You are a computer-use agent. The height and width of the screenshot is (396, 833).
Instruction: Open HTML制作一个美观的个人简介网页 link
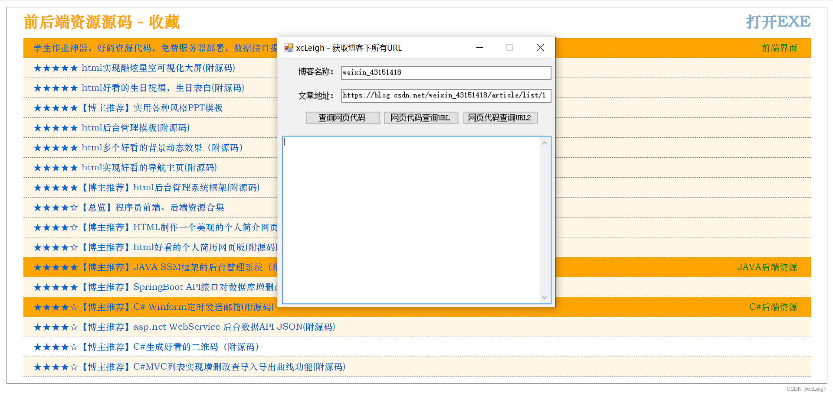tap(156, 227)
